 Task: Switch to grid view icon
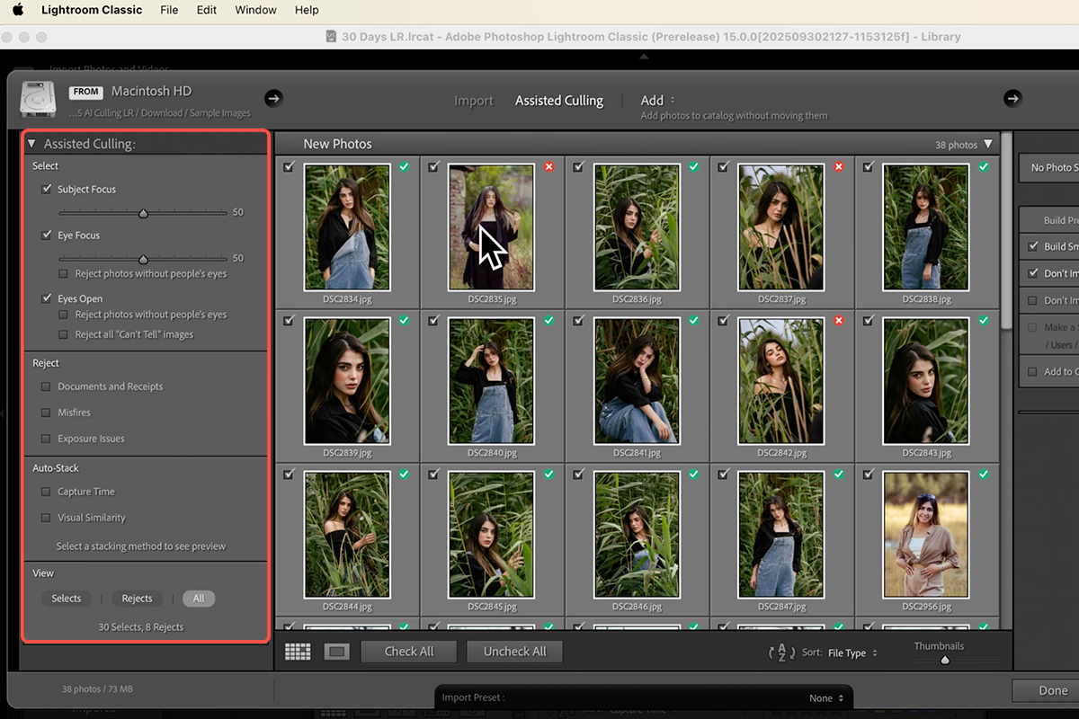point(298,652)
